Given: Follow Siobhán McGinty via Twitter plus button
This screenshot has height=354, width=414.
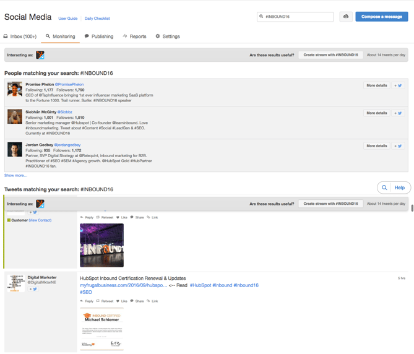Looking at the screenshot, I should (398, 113).
